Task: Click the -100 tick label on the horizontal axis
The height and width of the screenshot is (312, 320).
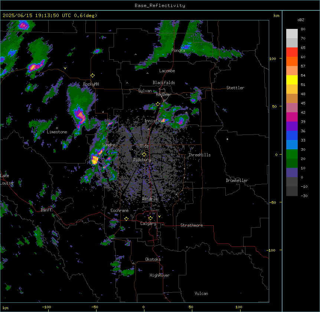Action: pyautogui.click(x=46, y=307)
